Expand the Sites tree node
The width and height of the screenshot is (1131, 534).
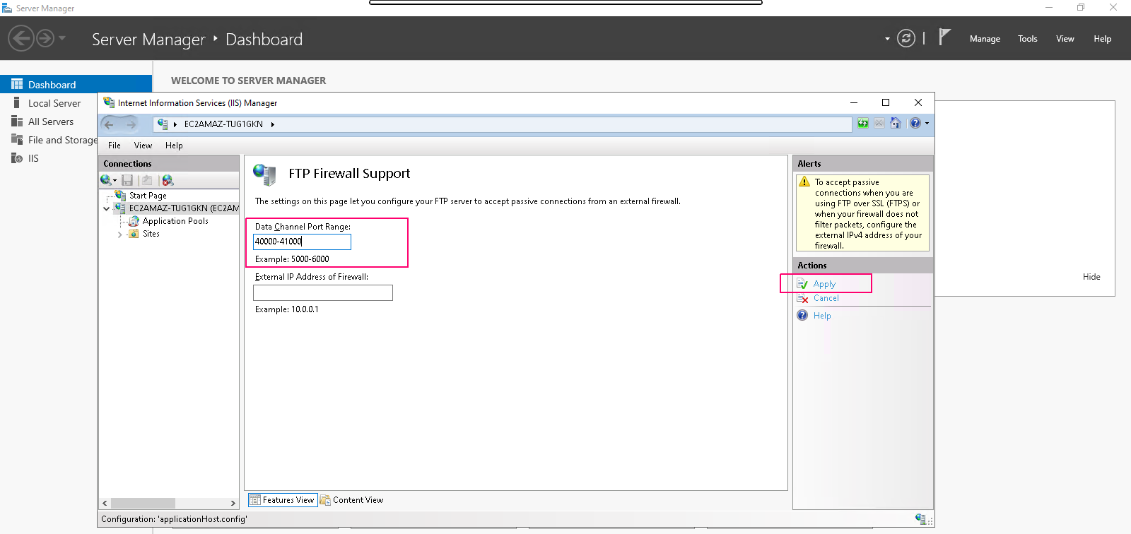coord(119,235)
